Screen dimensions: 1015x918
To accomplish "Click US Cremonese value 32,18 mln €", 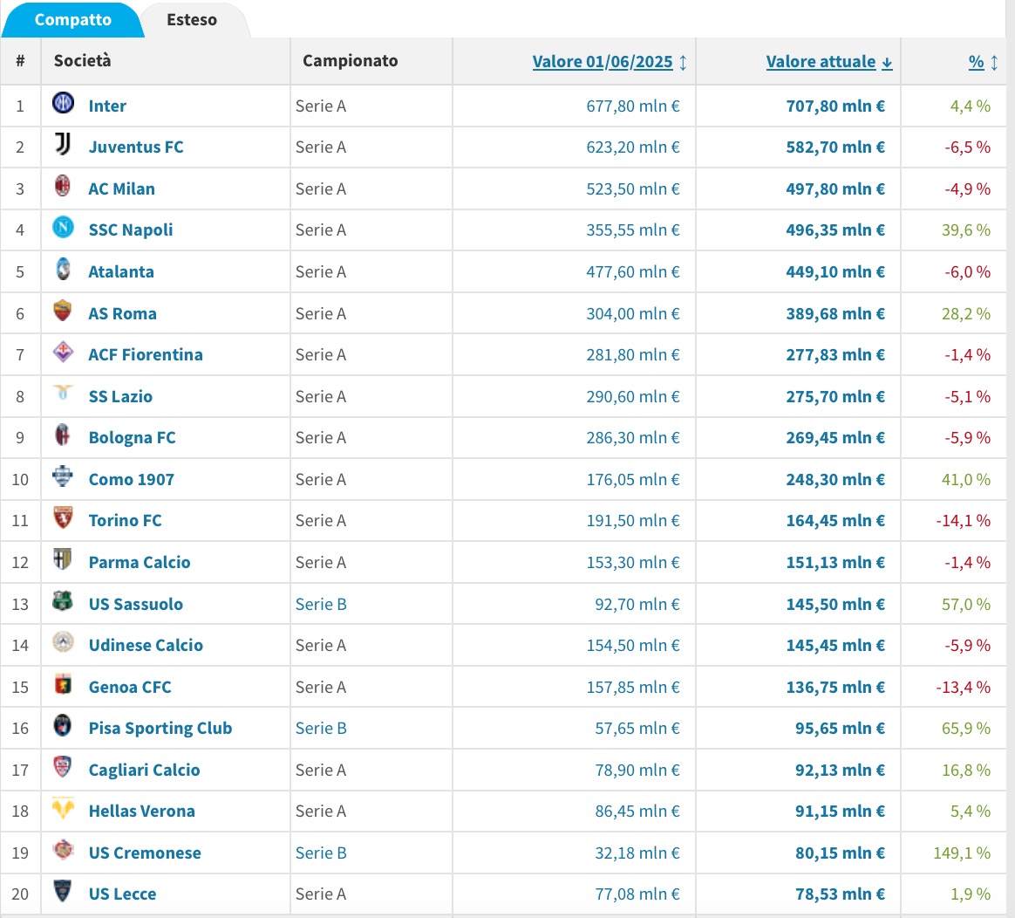I will pyautogui.click(x=637, y=853).
